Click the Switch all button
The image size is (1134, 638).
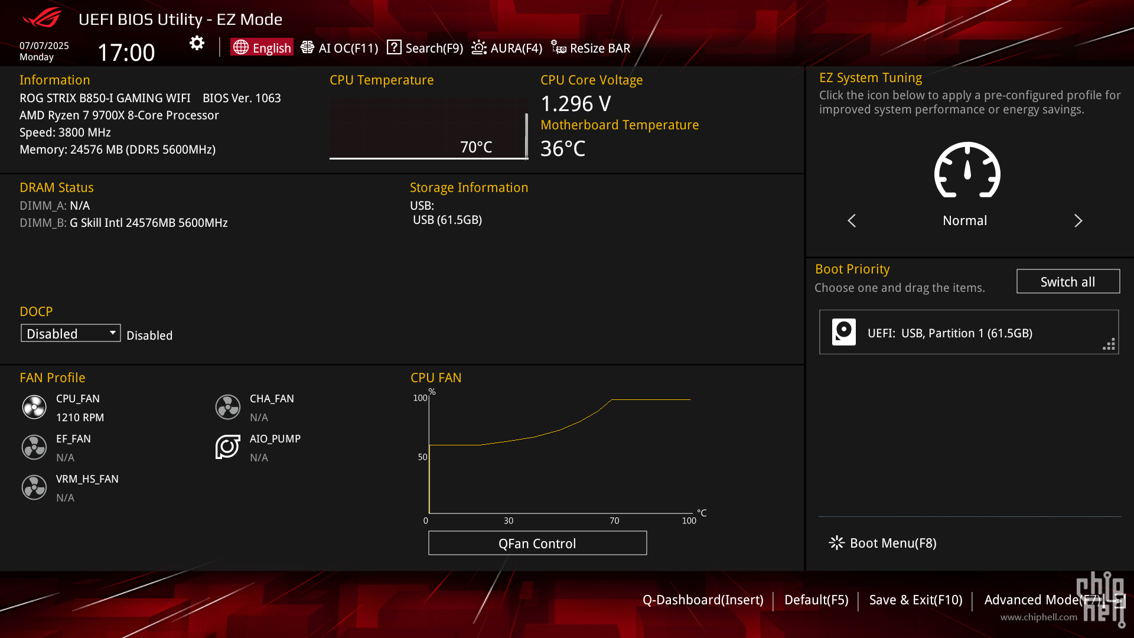coord(1068,281)
